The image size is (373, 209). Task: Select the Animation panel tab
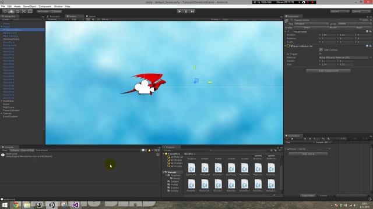[x=293, y=136]
